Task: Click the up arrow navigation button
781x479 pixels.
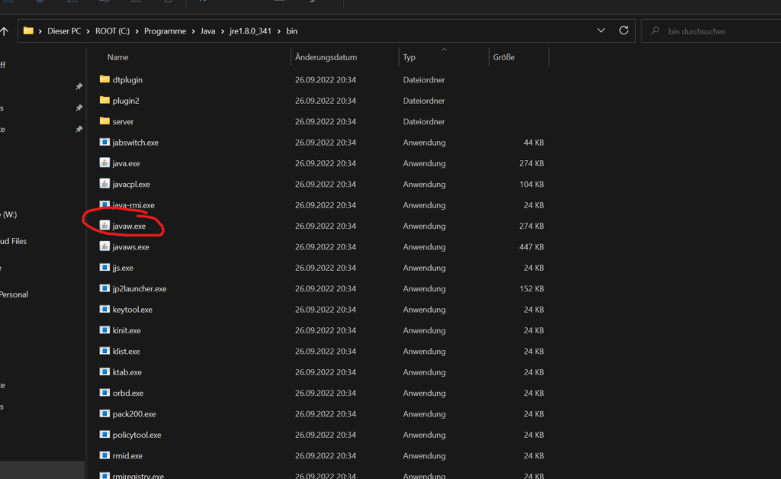Action: point(5,31)
